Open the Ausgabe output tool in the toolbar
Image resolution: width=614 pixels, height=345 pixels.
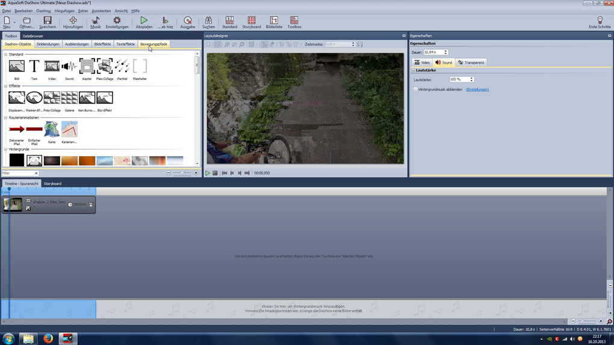coord(187,22)
